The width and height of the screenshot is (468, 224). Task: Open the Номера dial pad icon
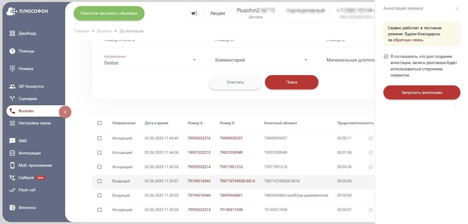tap(12, 69)
